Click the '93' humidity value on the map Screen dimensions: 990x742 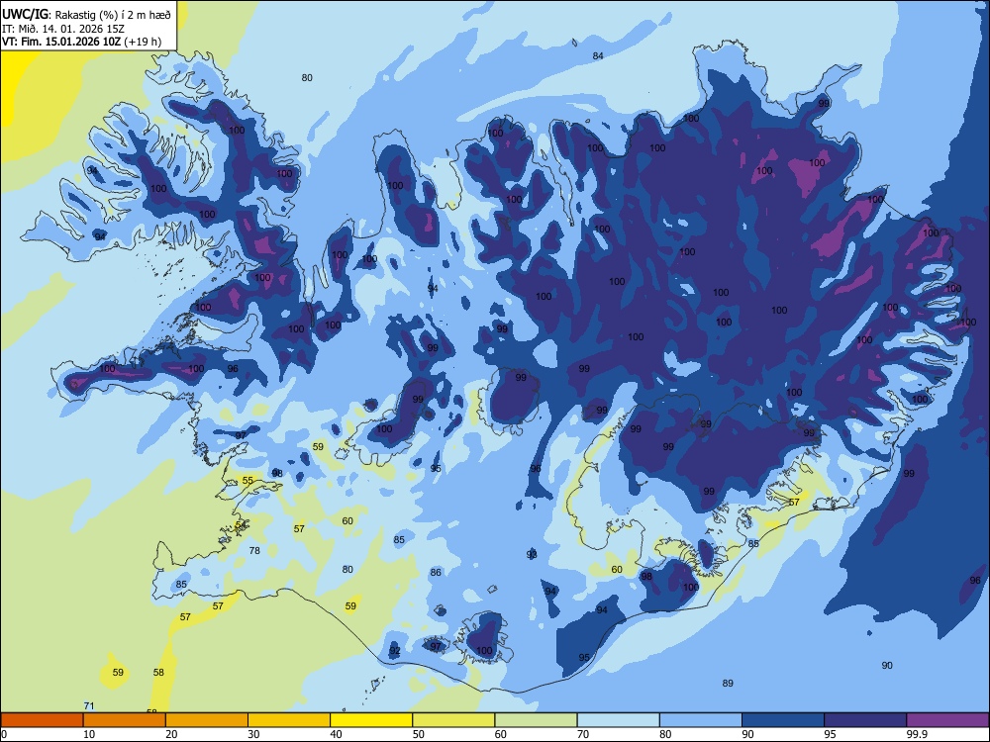[532, 555]
